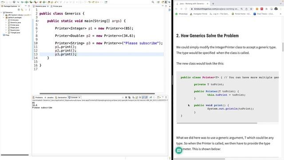Open Hostgator Portal bookmark
The width and height of the screenshot is (284, 160).
click(198, 14)
